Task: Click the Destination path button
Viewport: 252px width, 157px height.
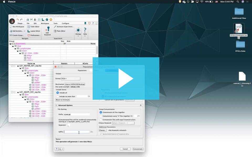Action: (75, 84)
